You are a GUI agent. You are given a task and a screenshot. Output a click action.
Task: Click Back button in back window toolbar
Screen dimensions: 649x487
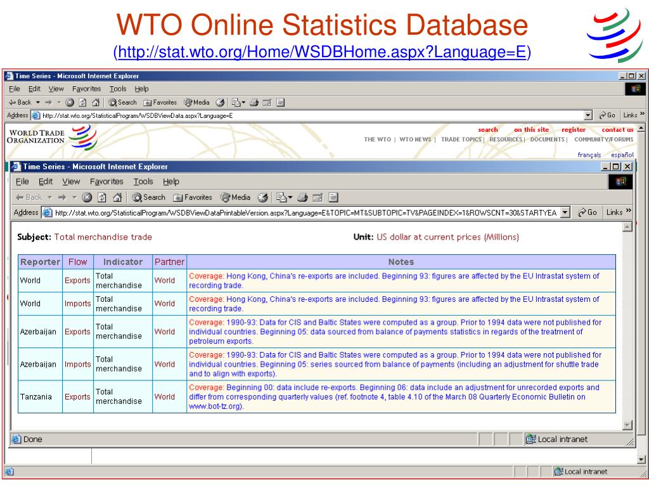coord(20,102)
